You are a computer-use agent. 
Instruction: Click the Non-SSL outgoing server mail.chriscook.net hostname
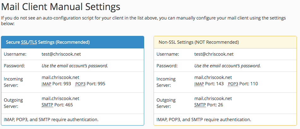(213, 98)
